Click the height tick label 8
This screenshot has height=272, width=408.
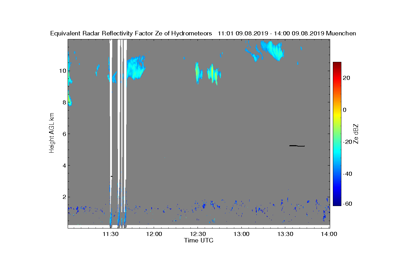tap(64, 102)
